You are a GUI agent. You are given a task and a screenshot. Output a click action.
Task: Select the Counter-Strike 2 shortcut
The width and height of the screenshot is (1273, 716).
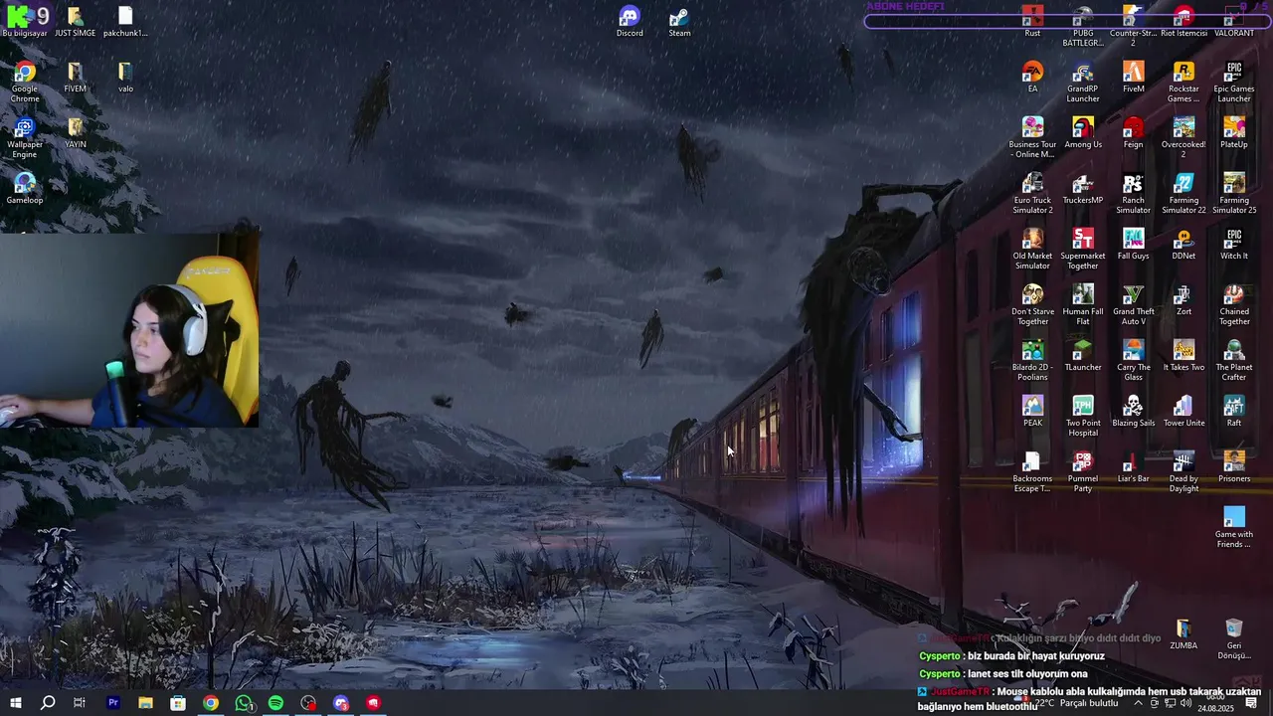[1133, 27]
